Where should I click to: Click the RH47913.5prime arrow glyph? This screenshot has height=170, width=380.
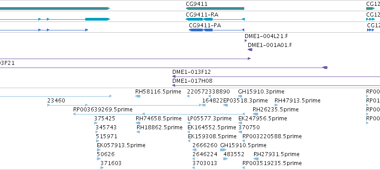click(276, 105)
